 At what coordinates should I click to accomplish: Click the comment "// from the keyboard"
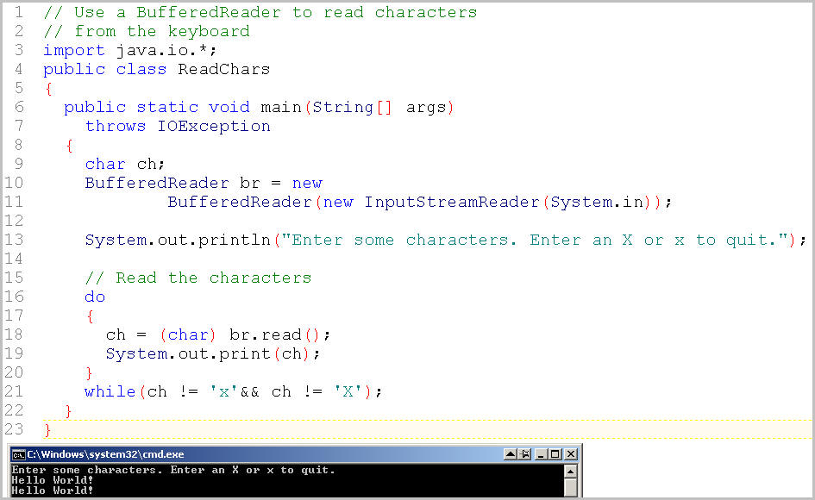(x=147, y=31)
